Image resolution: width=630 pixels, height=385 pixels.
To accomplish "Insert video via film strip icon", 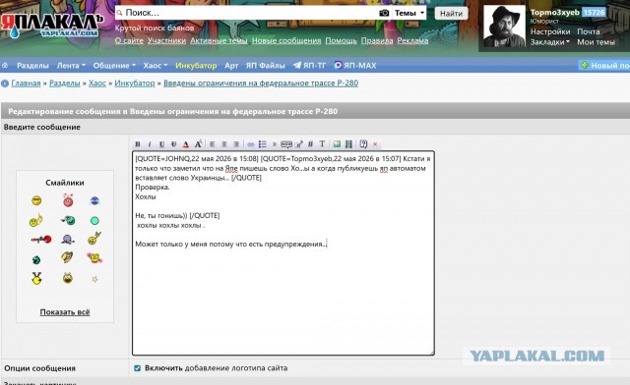I will [x=348, y=144].
